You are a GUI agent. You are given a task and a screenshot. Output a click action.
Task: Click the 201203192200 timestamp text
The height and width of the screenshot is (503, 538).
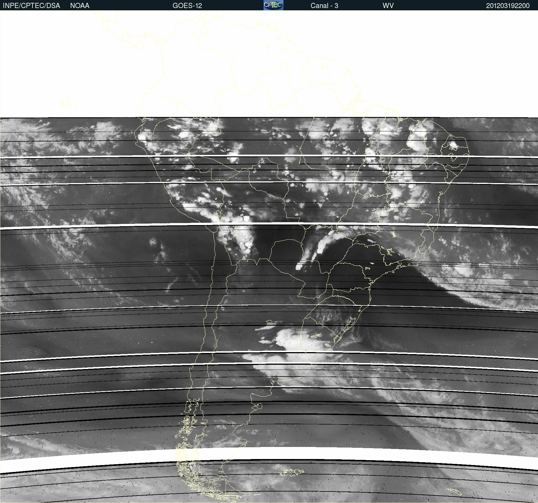click(508, 6)
